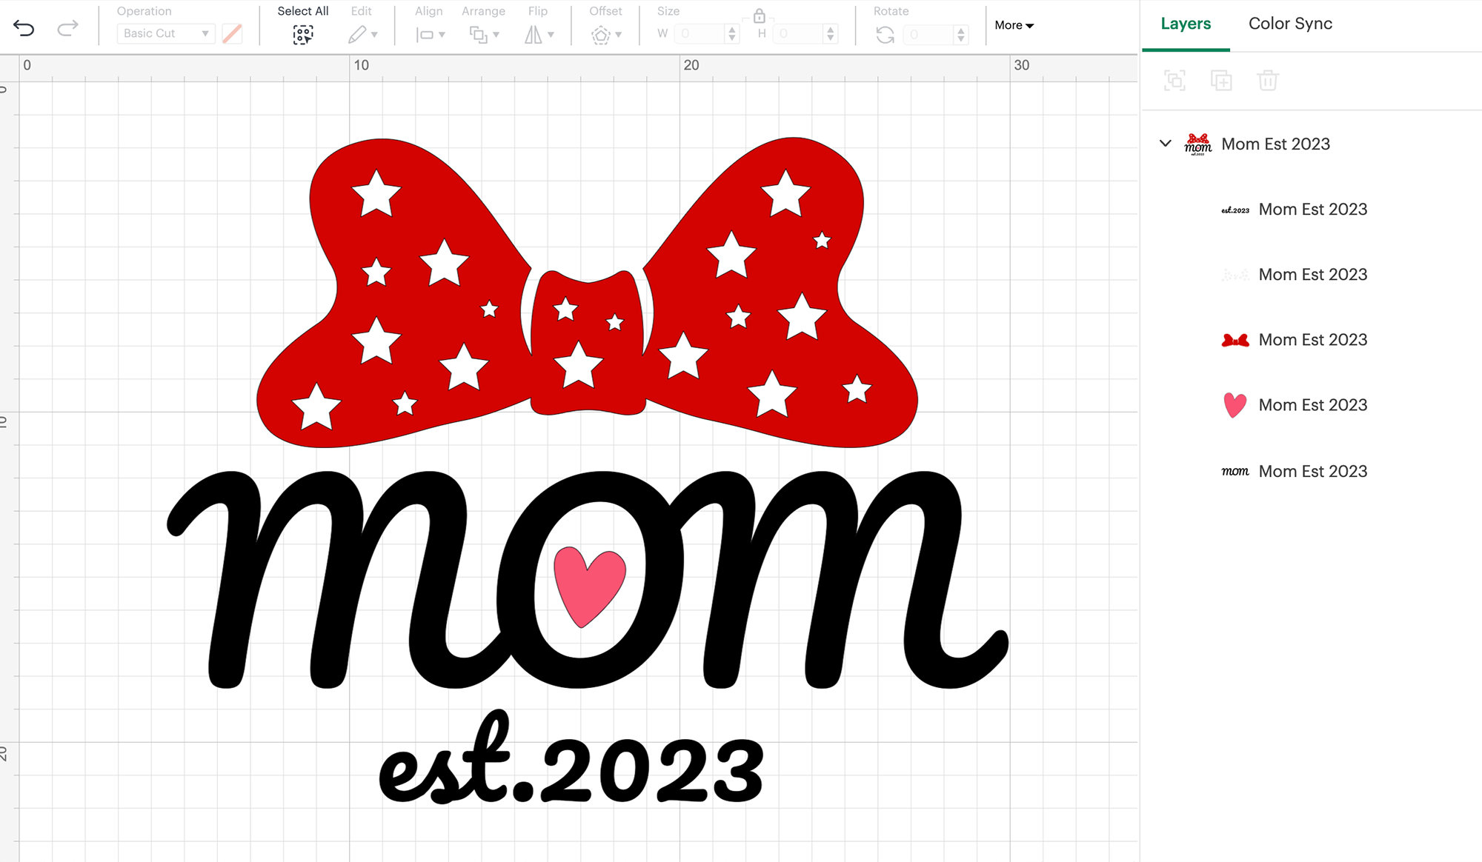Click the operation color swatch
This screenshot has height=862, width=1482.
(x=231, y=33)
